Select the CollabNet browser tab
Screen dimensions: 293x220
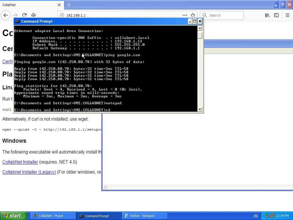(32, 5)
